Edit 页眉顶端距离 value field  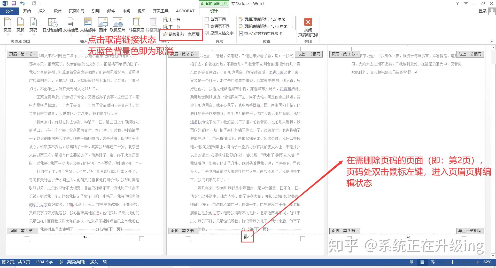[x=280, y=19]
